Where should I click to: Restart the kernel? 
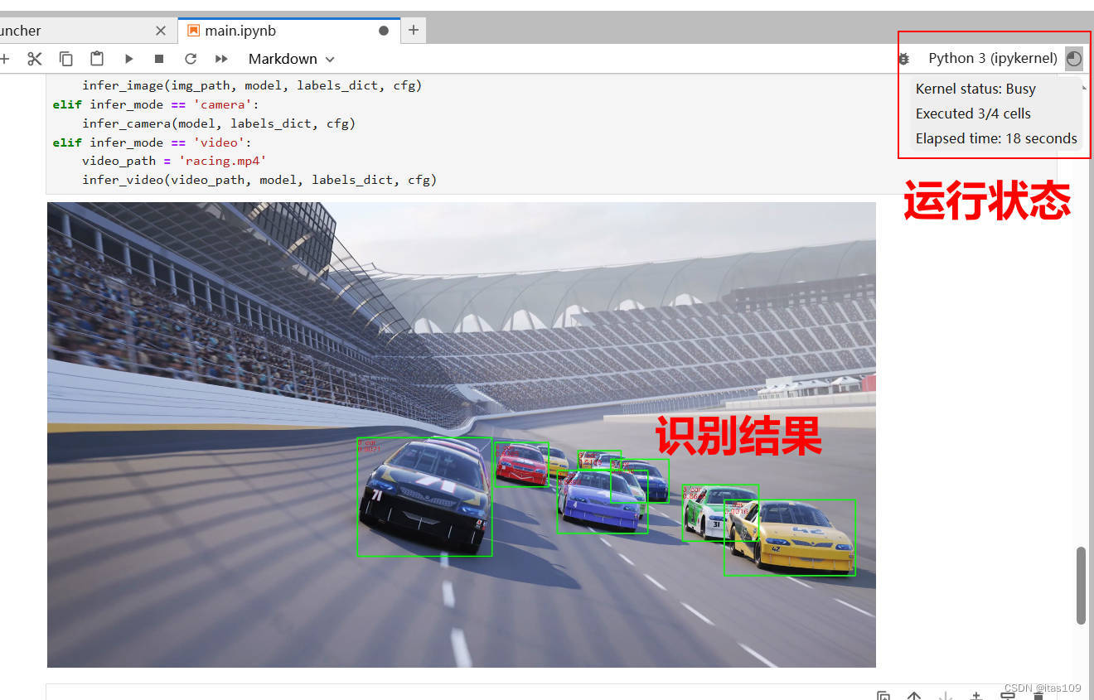point(191,59)
